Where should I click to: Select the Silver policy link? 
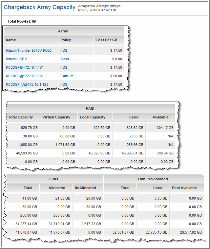[x=65, y=59]
